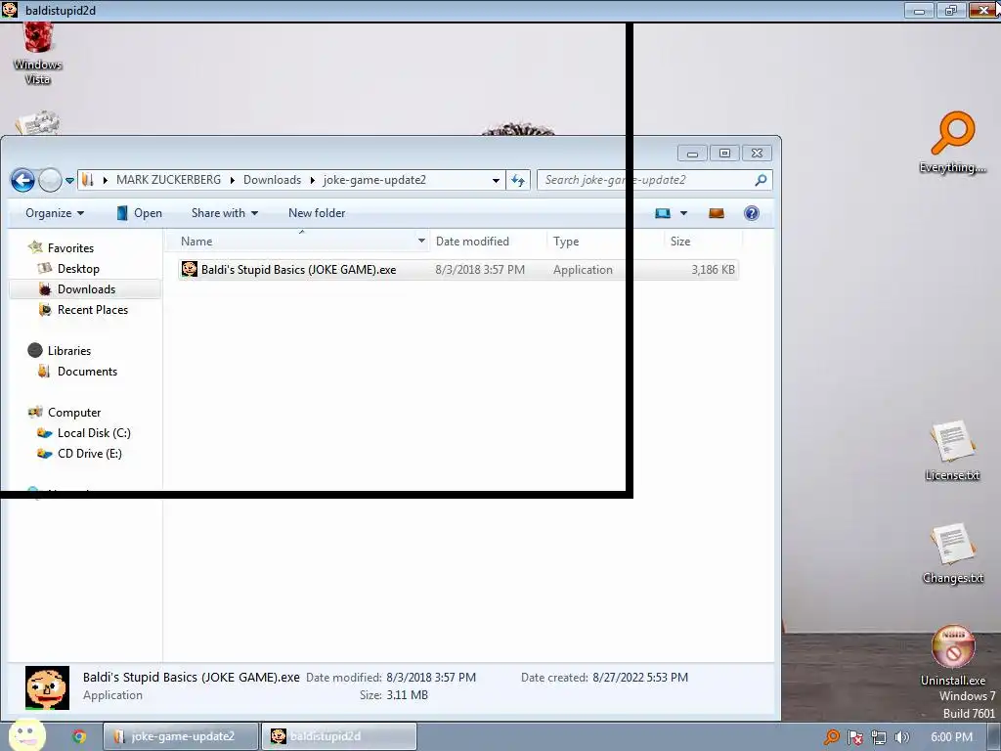Open the Uninstall.exe desktop icon

[x=952, y=654]
